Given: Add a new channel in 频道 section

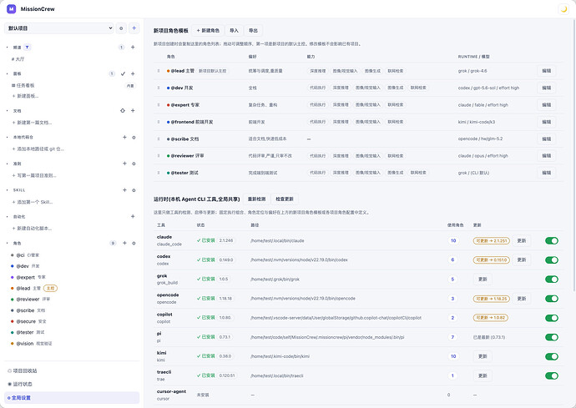Looking at the screenshot, I should (x=133, y=48).
